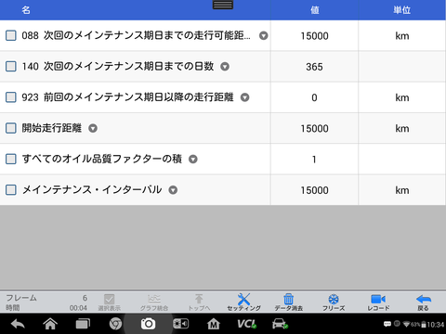Tap the 値 column header
The width and height of the screenshot is (446, 334).
pos(315,10)
